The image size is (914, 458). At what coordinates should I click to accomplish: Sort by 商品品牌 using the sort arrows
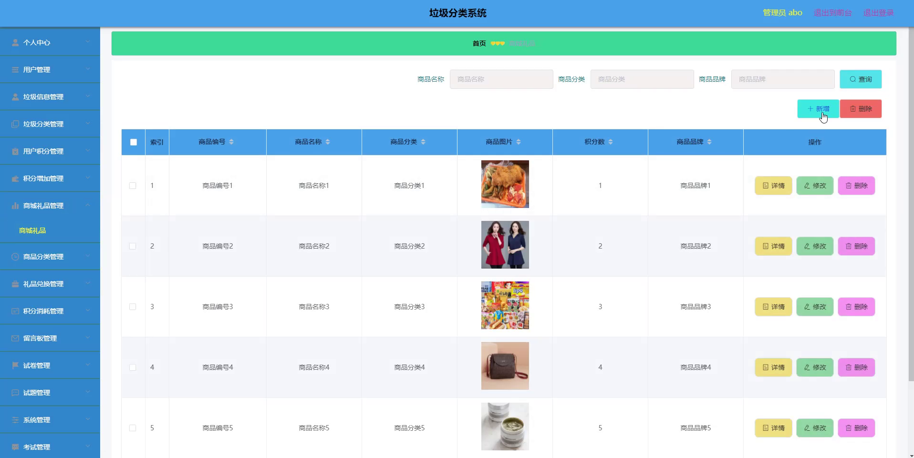pos(709,142)
